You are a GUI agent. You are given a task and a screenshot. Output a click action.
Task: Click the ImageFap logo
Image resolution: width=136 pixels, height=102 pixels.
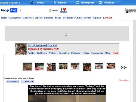(x=9, y=10)
